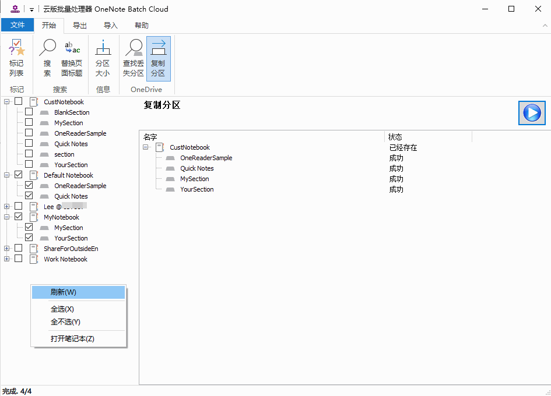Uncheck the Default Notebook checkbox
The height and width of the screenshot is (396, 551).
(19, 175)
